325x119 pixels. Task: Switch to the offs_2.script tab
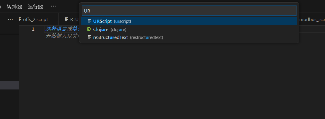(35, 19)
